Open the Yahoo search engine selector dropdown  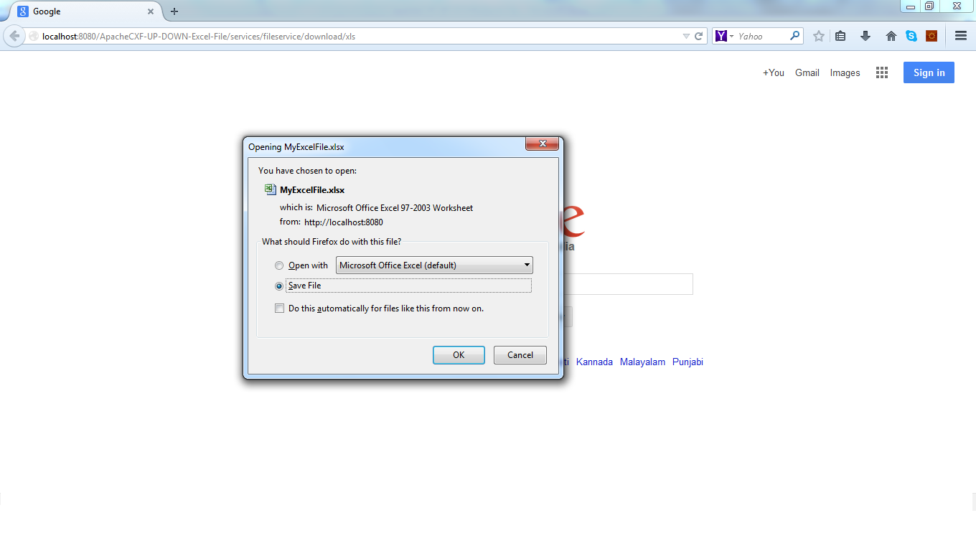(725, 36)
